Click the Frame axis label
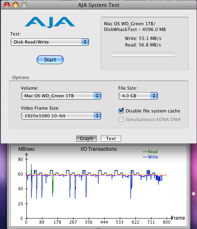This screenshot has width=197, height=229. 178,218
